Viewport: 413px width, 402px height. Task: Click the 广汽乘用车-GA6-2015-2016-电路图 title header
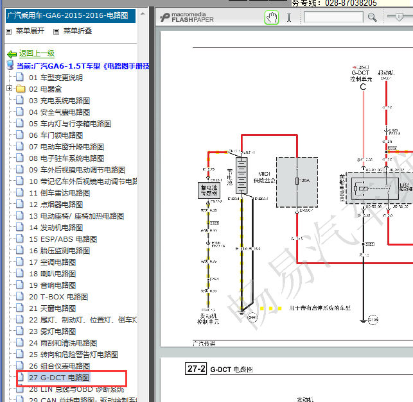click(x=71, y=16)
